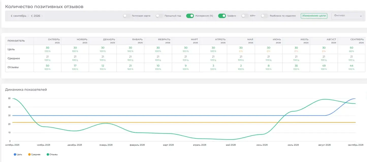Viewport: 367px width, 162px height.
Task: Click the 66% under the September Цель value
Action: click(x=352, y=51)
